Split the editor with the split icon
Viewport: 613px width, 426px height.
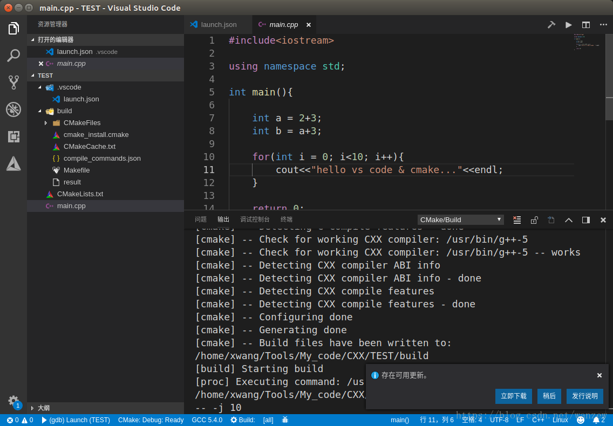(x=585, y=25)
